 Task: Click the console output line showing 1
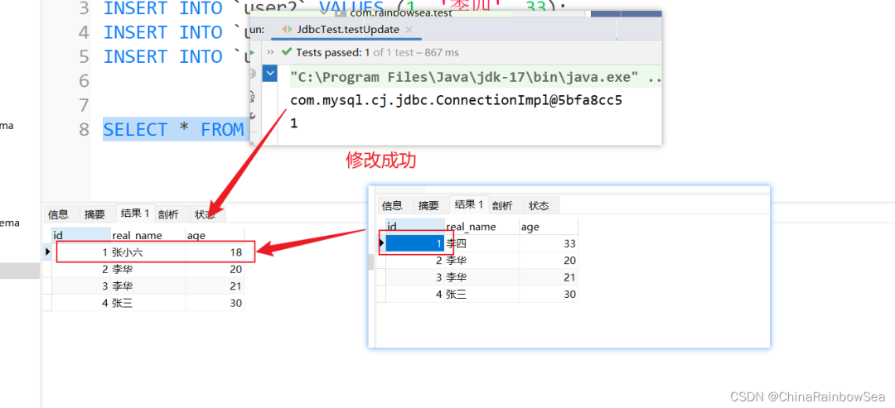click(294, 123)
